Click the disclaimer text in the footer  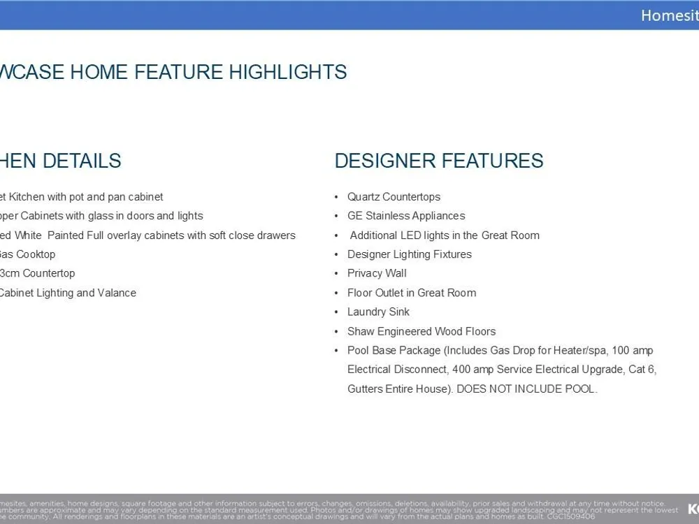tap(339, 510)
